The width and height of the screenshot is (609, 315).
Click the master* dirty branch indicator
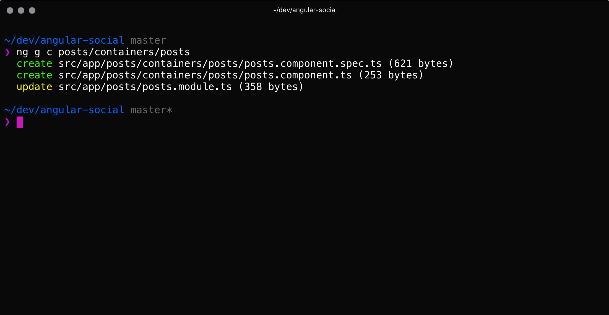151,110
